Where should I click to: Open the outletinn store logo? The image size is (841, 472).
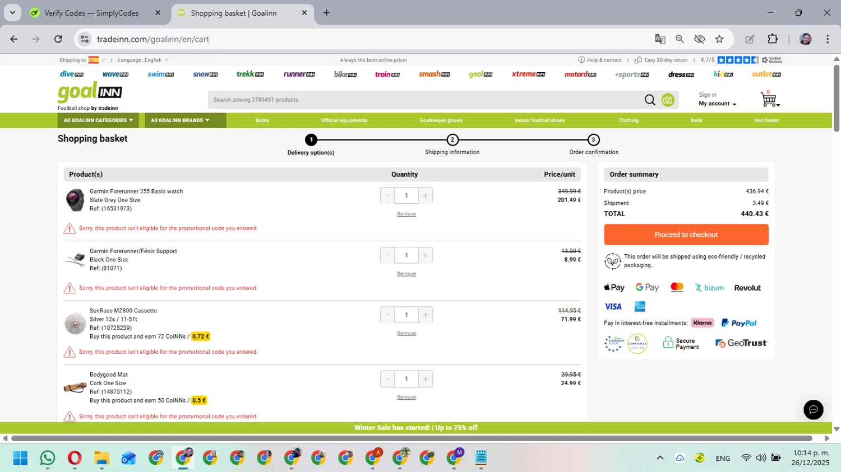766,74
